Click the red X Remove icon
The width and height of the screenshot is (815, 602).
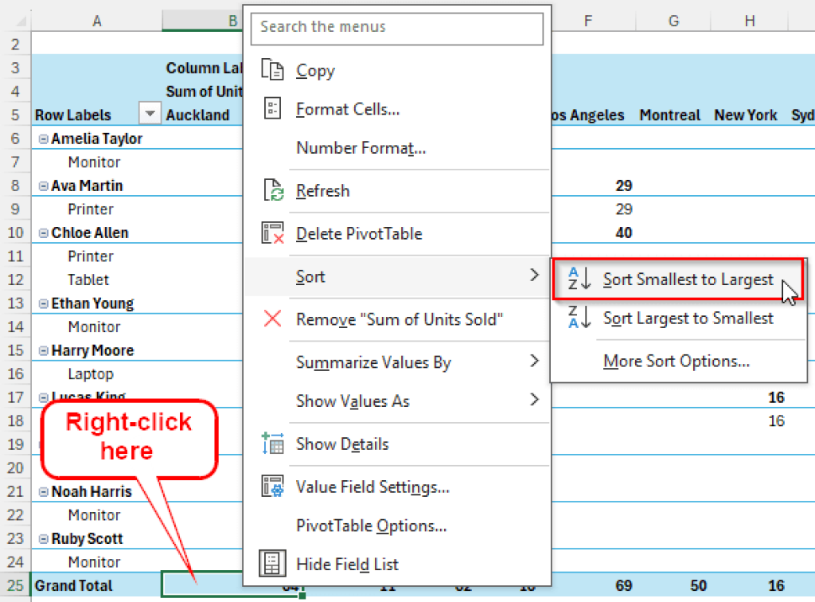271,319
